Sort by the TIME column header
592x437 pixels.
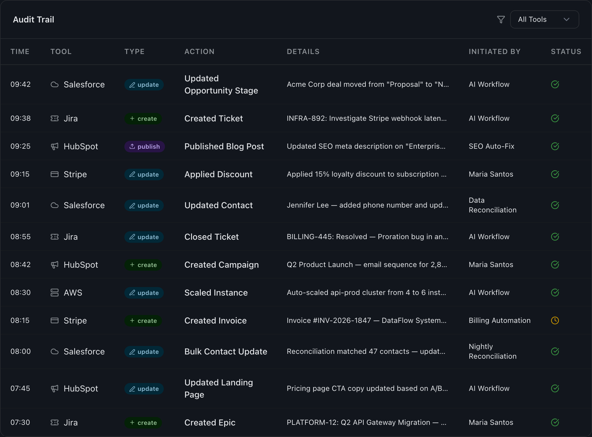[20, 52]
